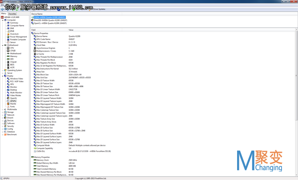Open the Overclock flame icon
This screenshot has height=180, width=298.
tap(8, 34)
